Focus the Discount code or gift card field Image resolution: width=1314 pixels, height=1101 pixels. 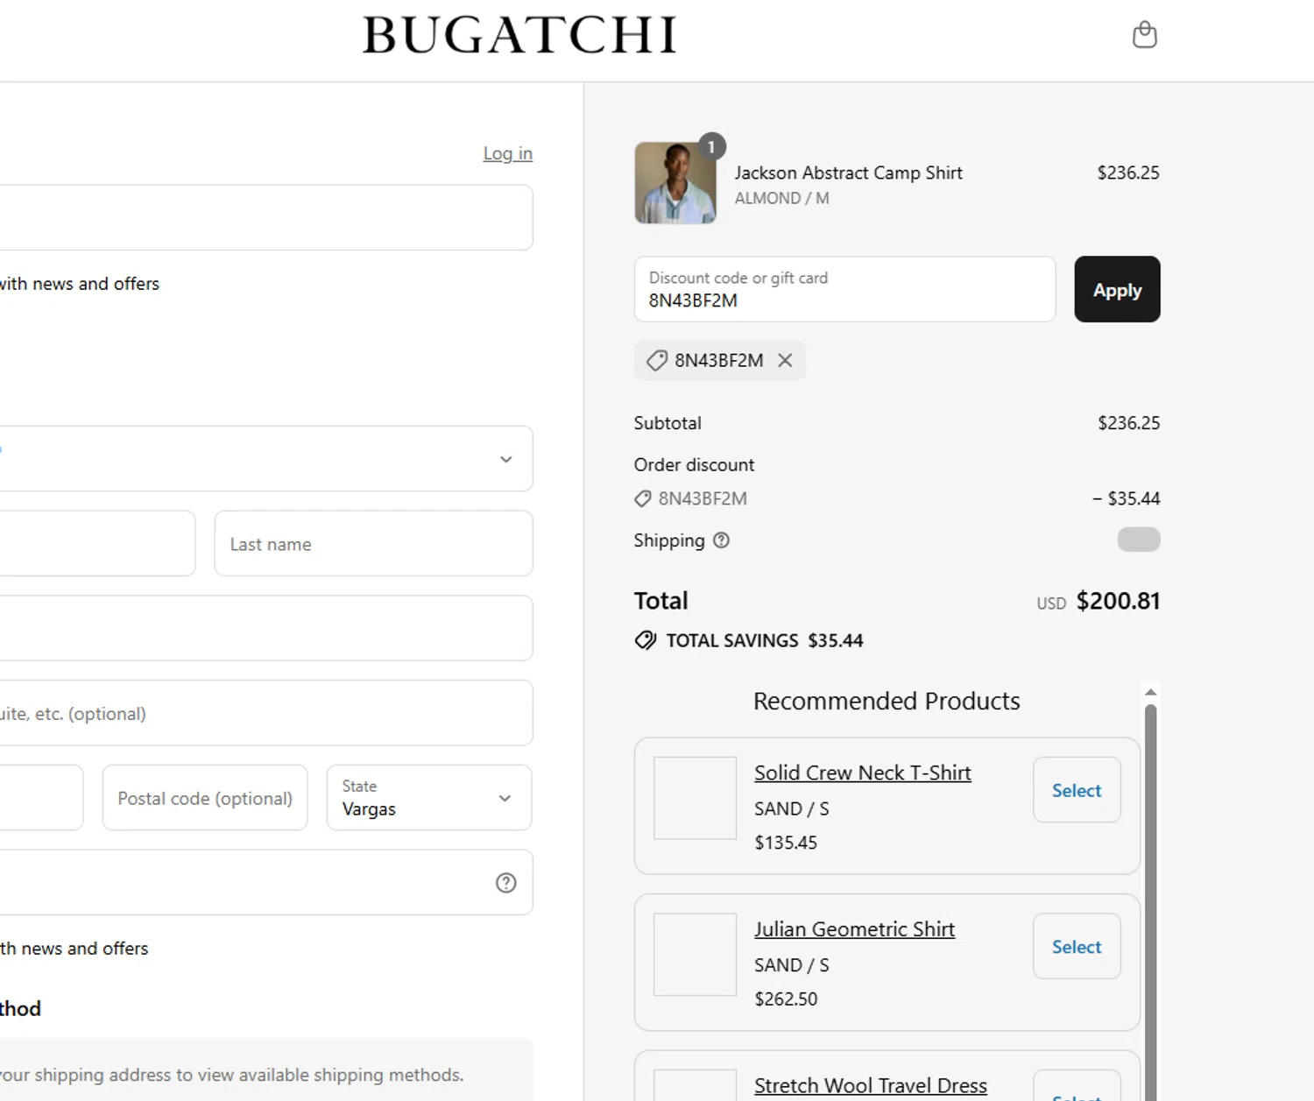[844, 289]
